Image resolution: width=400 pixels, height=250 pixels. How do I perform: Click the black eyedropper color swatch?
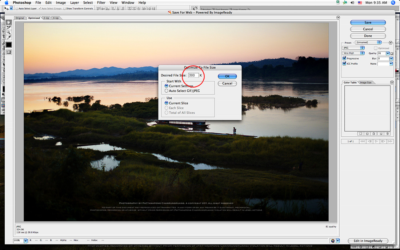coord(8,45)
